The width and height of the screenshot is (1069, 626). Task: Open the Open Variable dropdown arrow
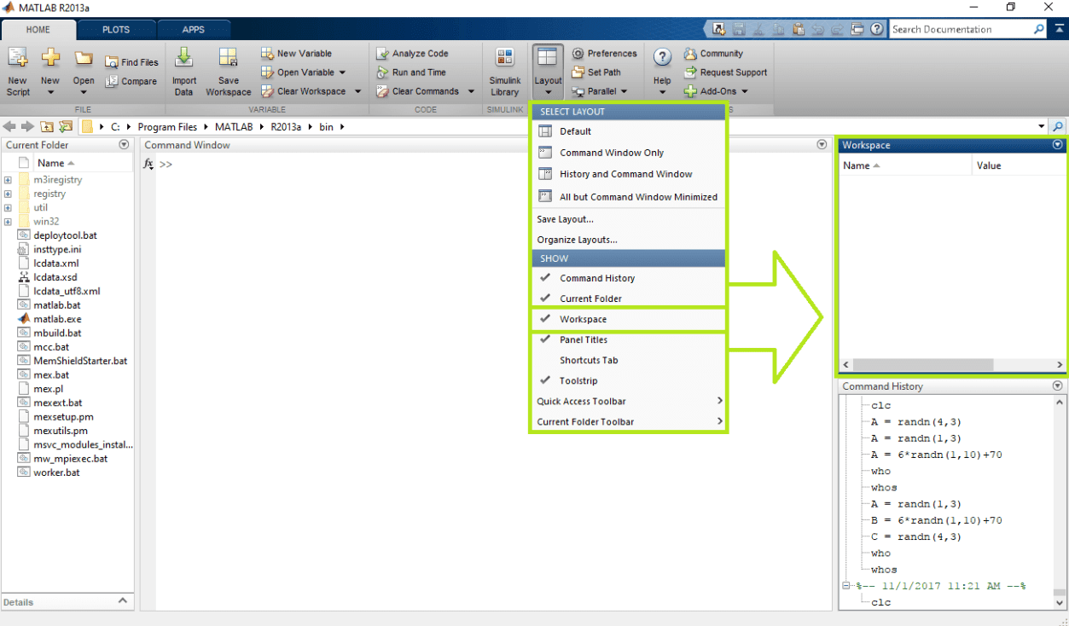coord(342,72)
